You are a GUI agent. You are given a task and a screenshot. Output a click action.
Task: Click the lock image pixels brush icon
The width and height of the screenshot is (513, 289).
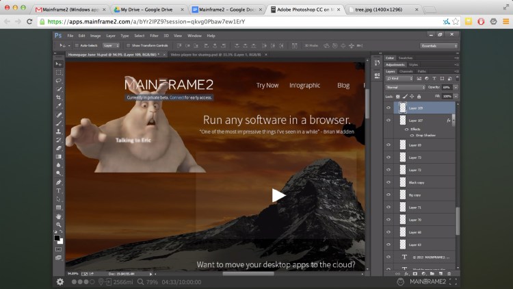(x=405, y=97)
